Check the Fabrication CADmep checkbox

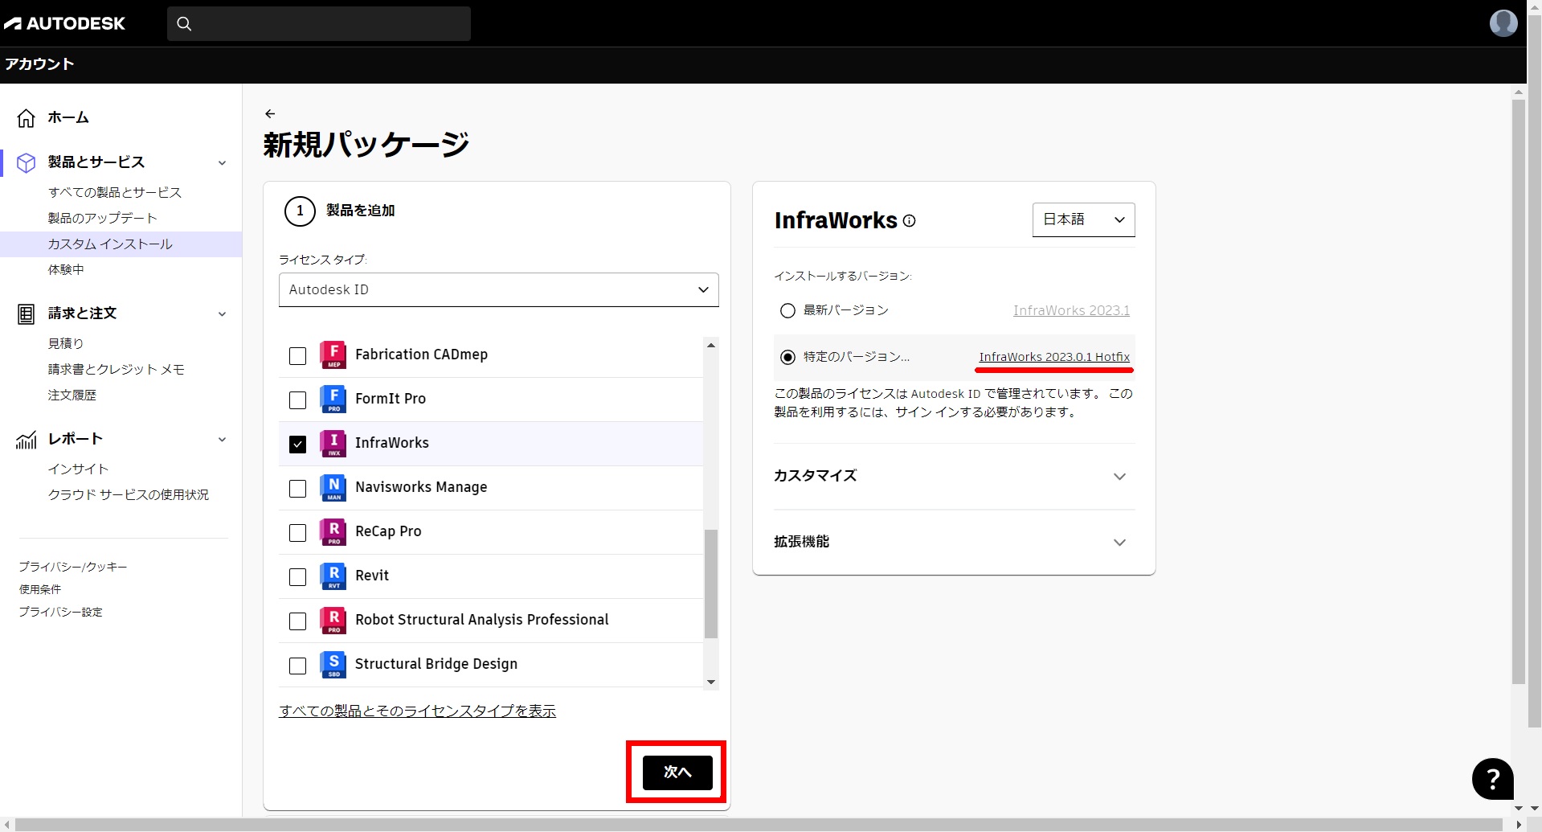click(297, 355)
